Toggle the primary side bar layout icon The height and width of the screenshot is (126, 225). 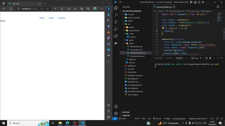click(191, 2)
